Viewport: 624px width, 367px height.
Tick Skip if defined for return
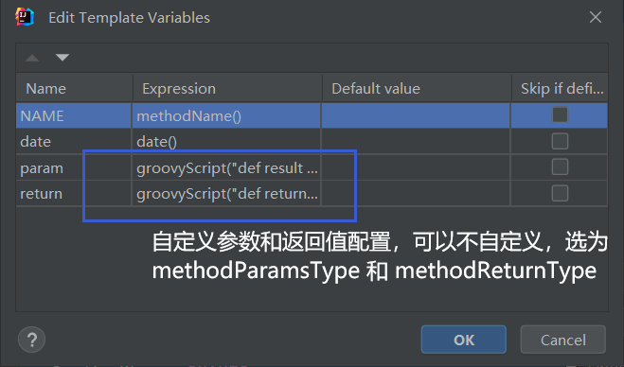click(x=560, y=193)
